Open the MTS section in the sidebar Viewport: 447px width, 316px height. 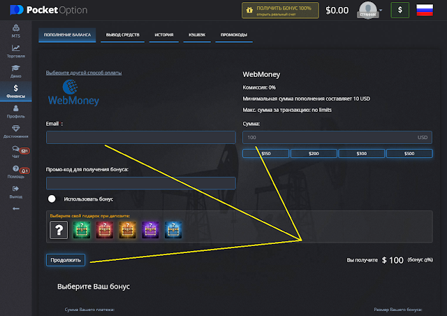[x=15, y=31]
